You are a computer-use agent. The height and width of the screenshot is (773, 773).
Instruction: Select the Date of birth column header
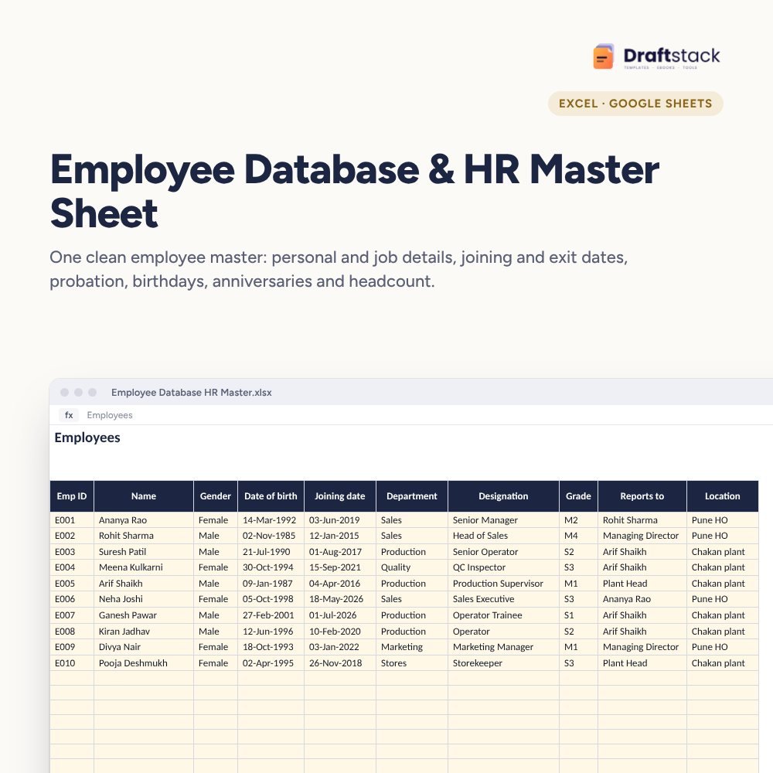(271, 496)
